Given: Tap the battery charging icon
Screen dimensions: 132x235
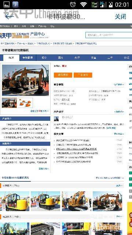Looking at the screenshot, I should tap(111, 4).
